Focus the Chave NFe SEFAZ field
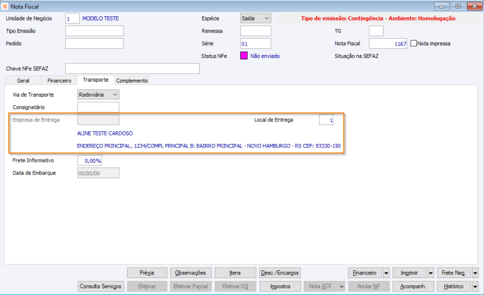The image size is (484, 295). pos(132,68)
